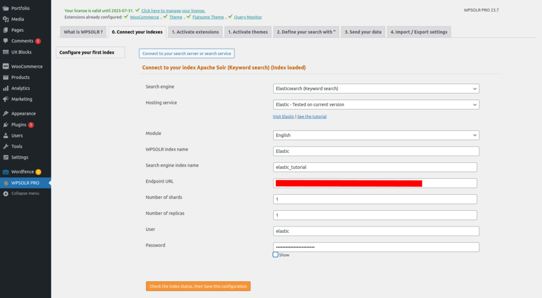Follow the manage your license link
The image size is (542, 298).
tap(173, 11)
